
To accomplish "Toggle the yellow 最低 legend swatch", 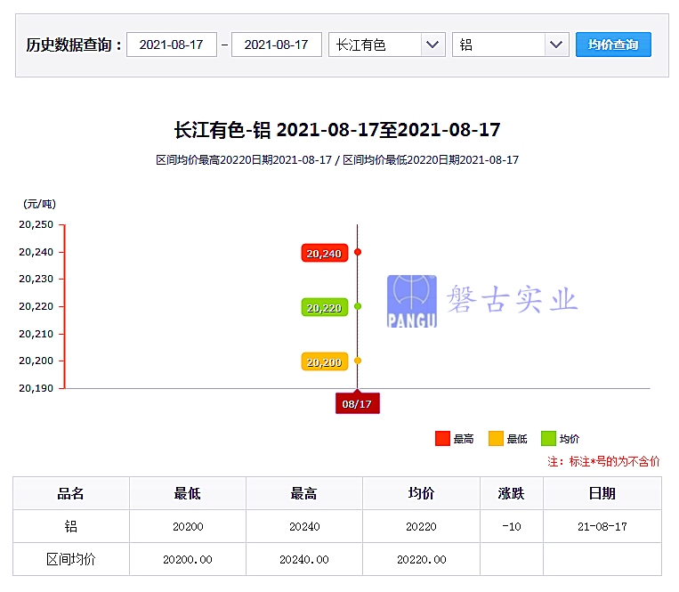I will point(496,439).
